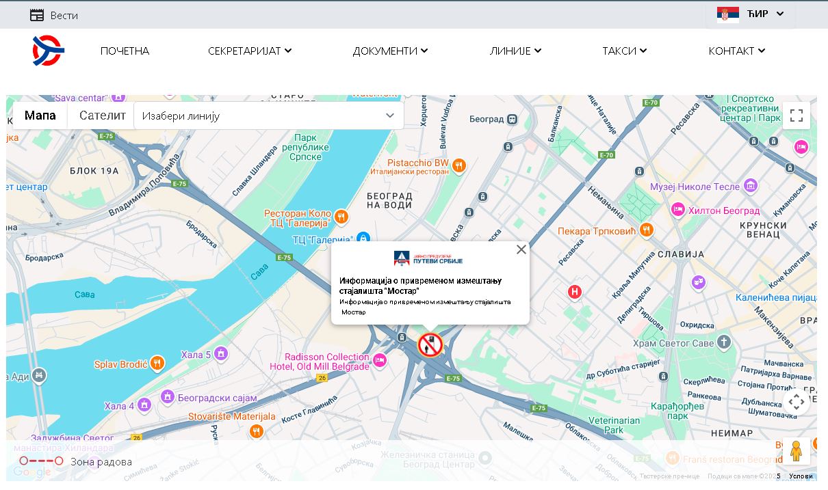Image resolution: width=828 pixels, height=490 pixels.
Task: Click the Google logo on map
Action: point(32,472)
